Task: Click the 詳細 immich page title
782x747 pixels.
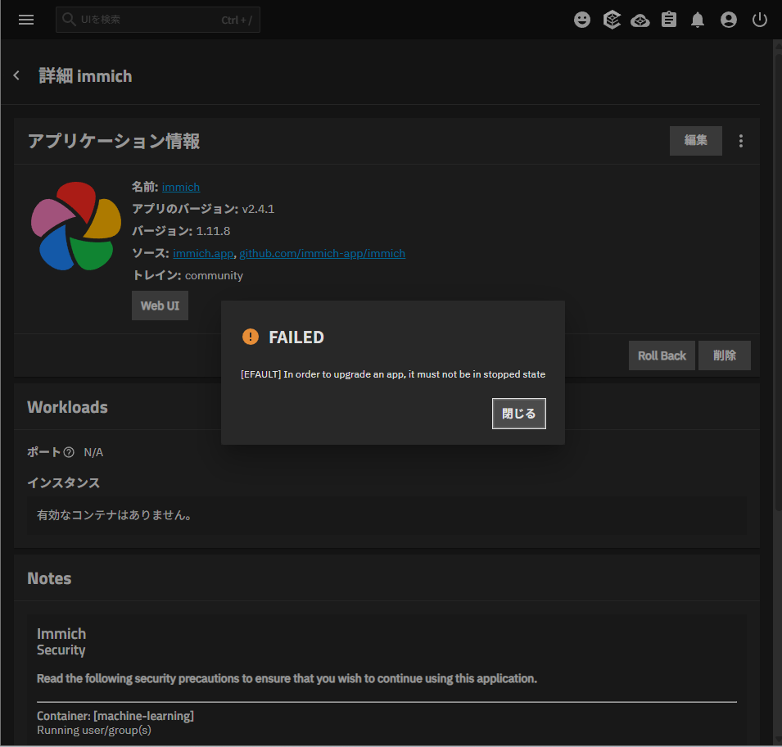Action: 85,76
